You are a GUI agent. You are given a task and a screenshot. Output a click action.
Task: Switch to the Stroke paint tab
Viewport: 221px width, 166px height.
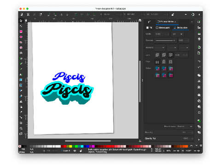point(163,28)
